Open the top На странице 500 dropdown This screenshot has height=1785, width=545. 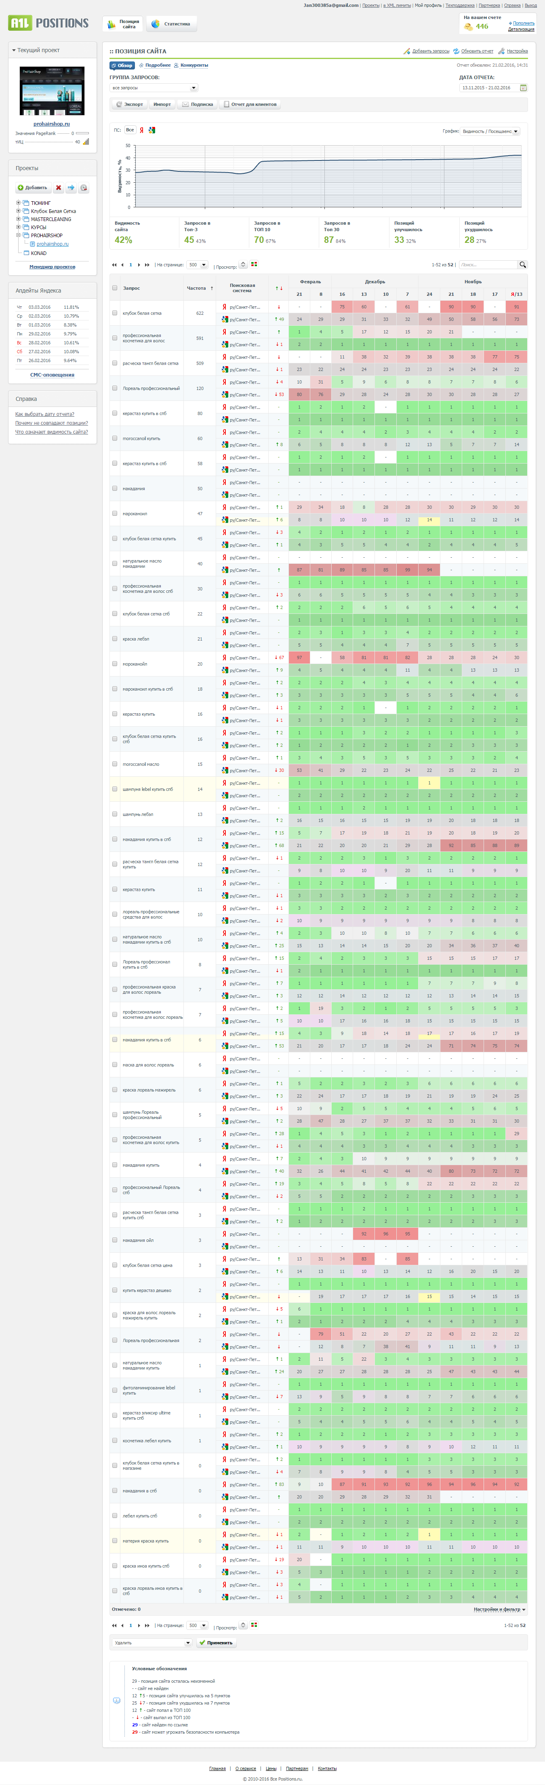(x=198, y=265)
